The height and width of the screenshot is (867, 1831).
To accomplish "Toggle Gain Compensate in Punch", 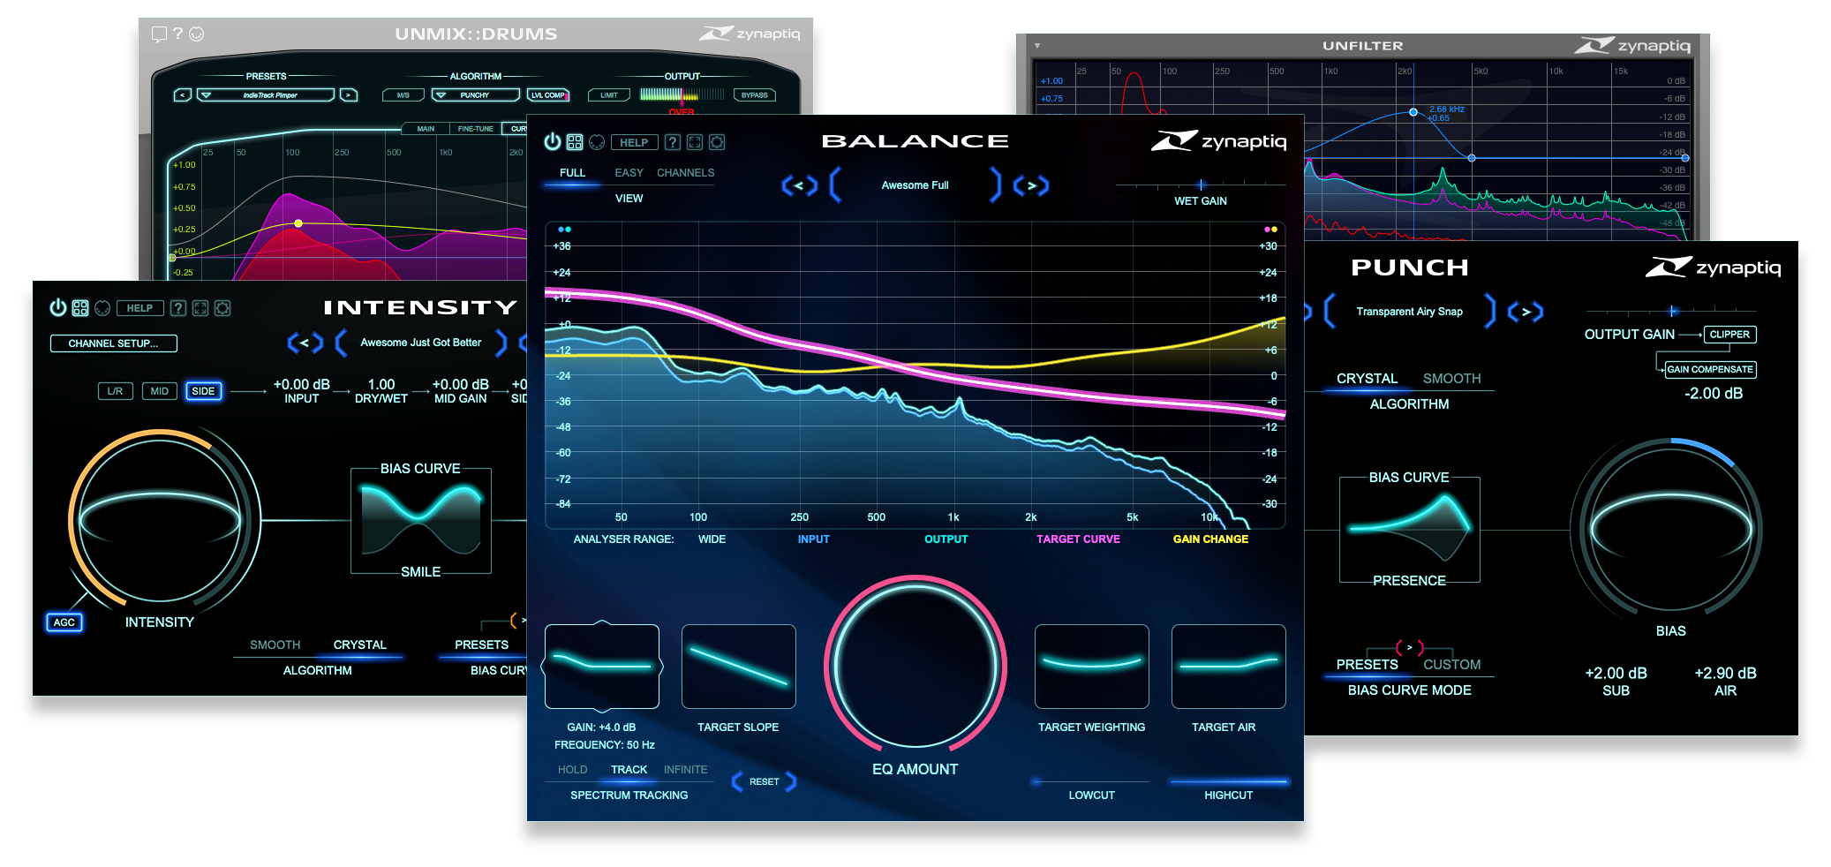I will 1710,370.
